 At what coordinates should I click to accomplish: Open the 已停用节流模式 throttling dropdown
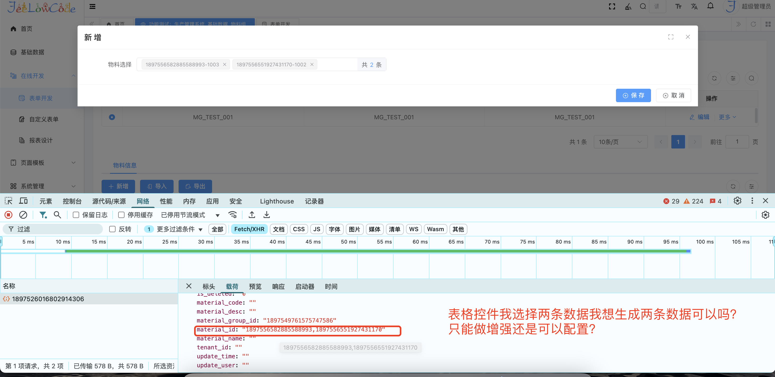coord(190,215)
